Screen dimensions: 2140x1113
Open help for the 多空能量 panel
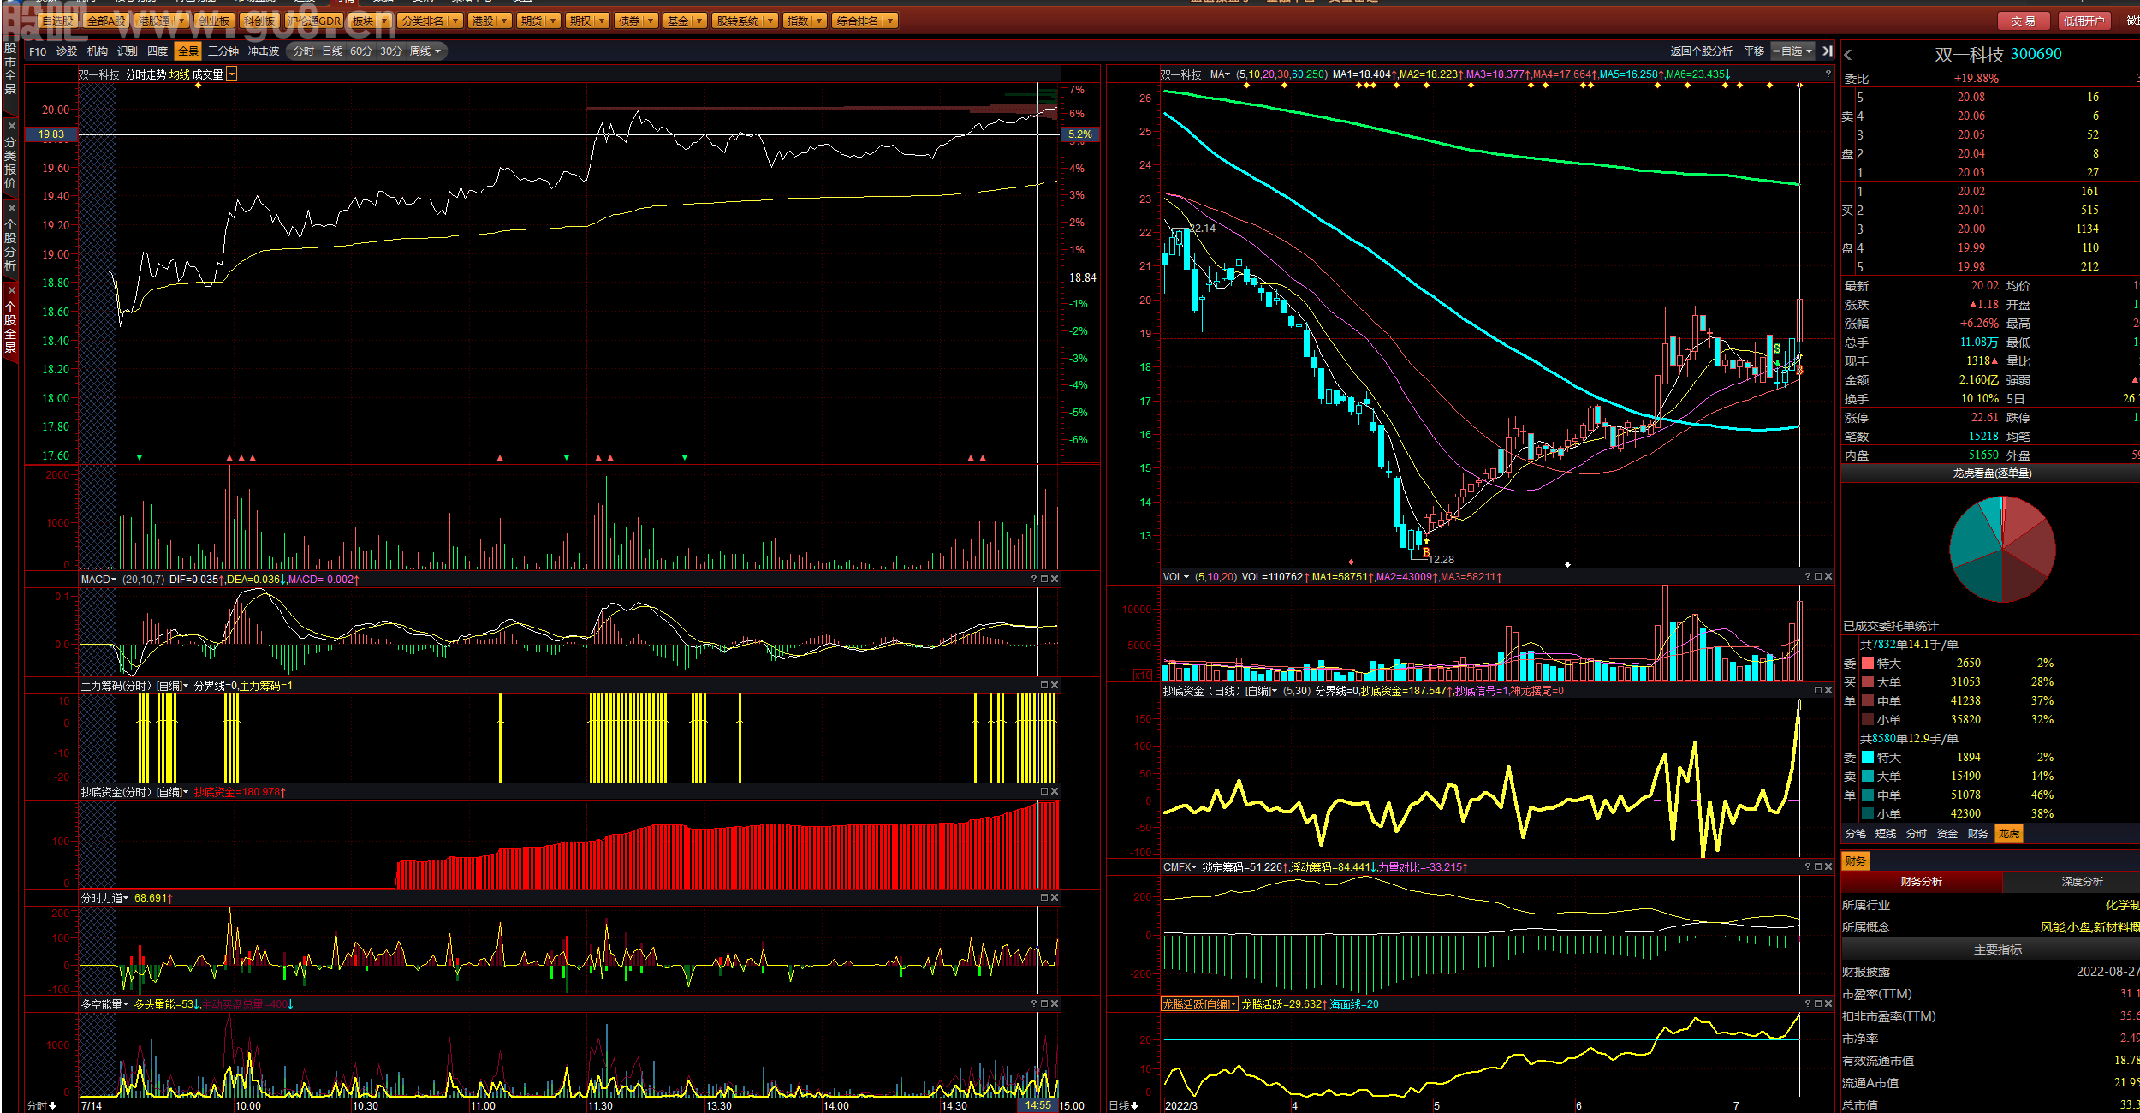click(x=1034, y=1004)
